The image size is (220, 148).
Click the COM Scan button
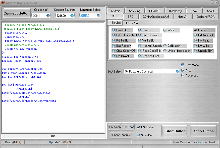click(114, 127)
